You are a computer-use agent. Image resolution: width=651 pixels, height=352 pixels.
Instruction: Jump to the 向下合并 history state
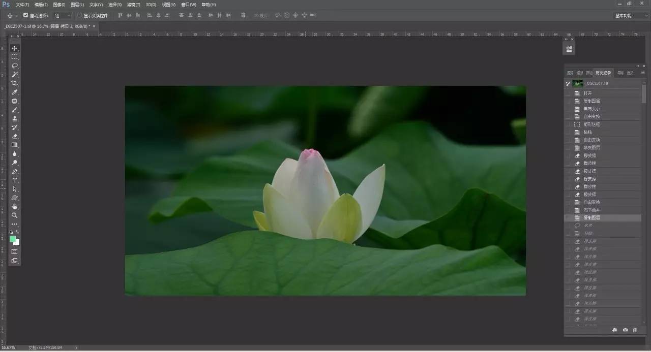[x=591, y=210]
